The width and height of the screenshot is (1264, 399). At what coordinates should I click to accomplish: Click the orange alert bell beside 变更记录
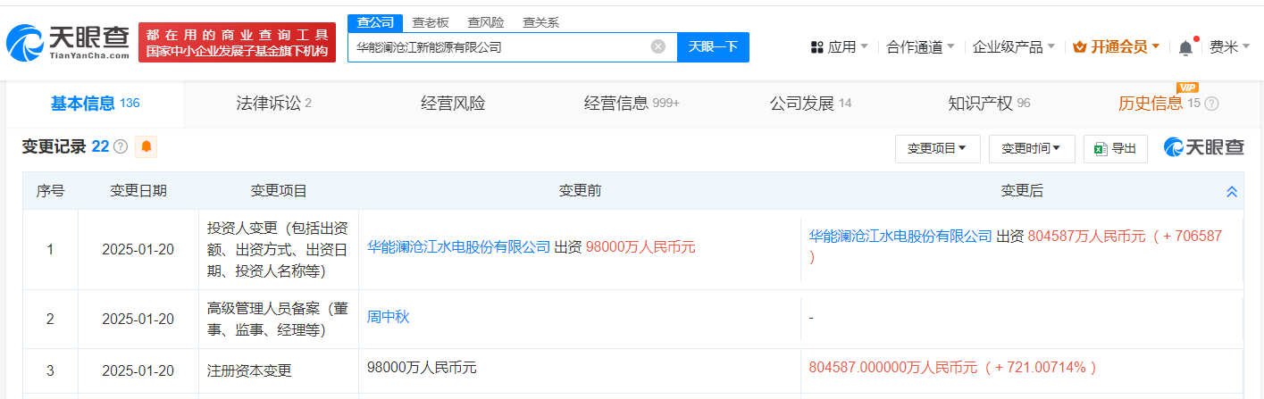pyautogui.click(x=146, y=146)
